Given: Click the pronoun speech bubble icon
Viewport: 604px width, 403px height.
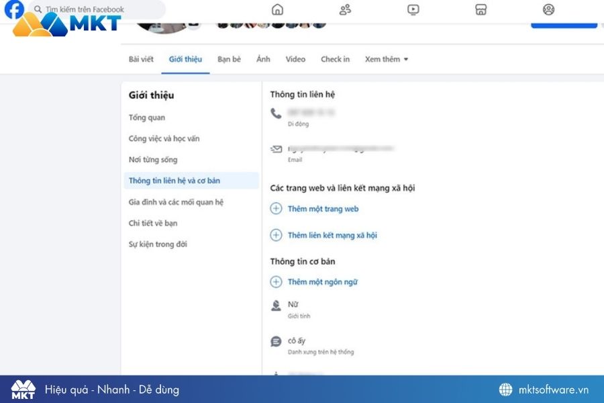Looking at the screenshot, I should point(276,341).
